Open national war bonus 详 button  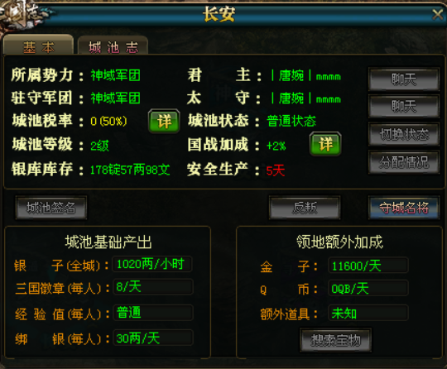(x=325, y=144)
